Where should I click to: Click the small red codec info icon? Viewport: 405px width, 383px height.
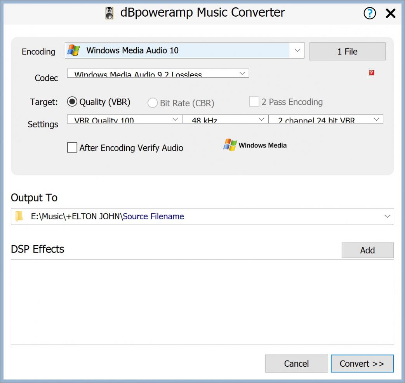(371, 73)
